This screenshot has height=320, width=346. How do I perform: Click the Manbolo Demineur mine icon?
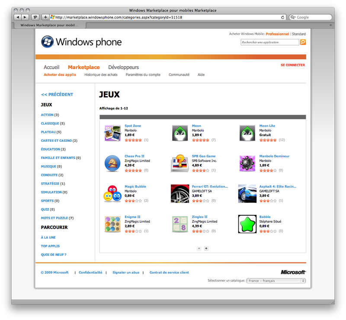tap(247, 163)
